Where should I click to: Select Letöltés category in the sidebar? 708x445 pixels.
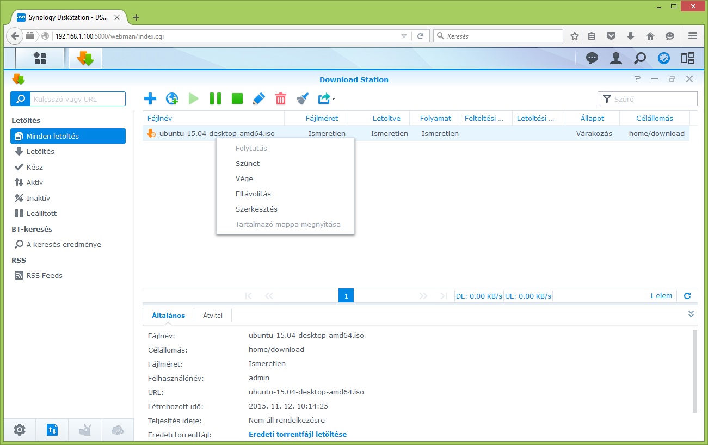(68, 151)
